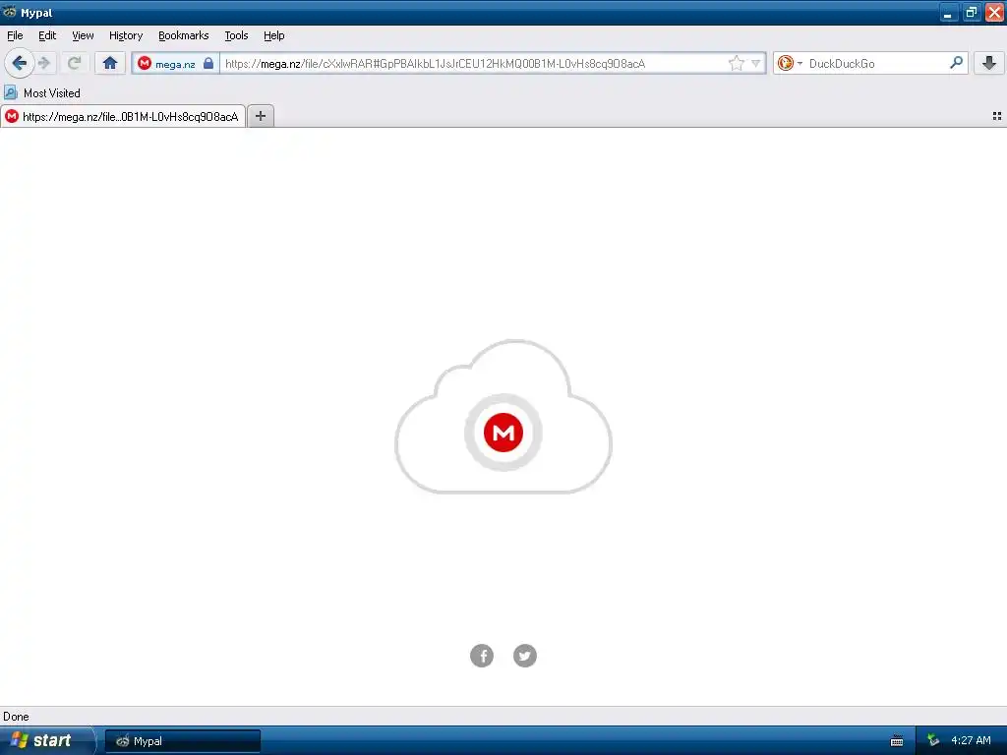Viewport: 1007px width, 755px height.
Task: Click the magnifier search button
Action: [x=956, y=63]
